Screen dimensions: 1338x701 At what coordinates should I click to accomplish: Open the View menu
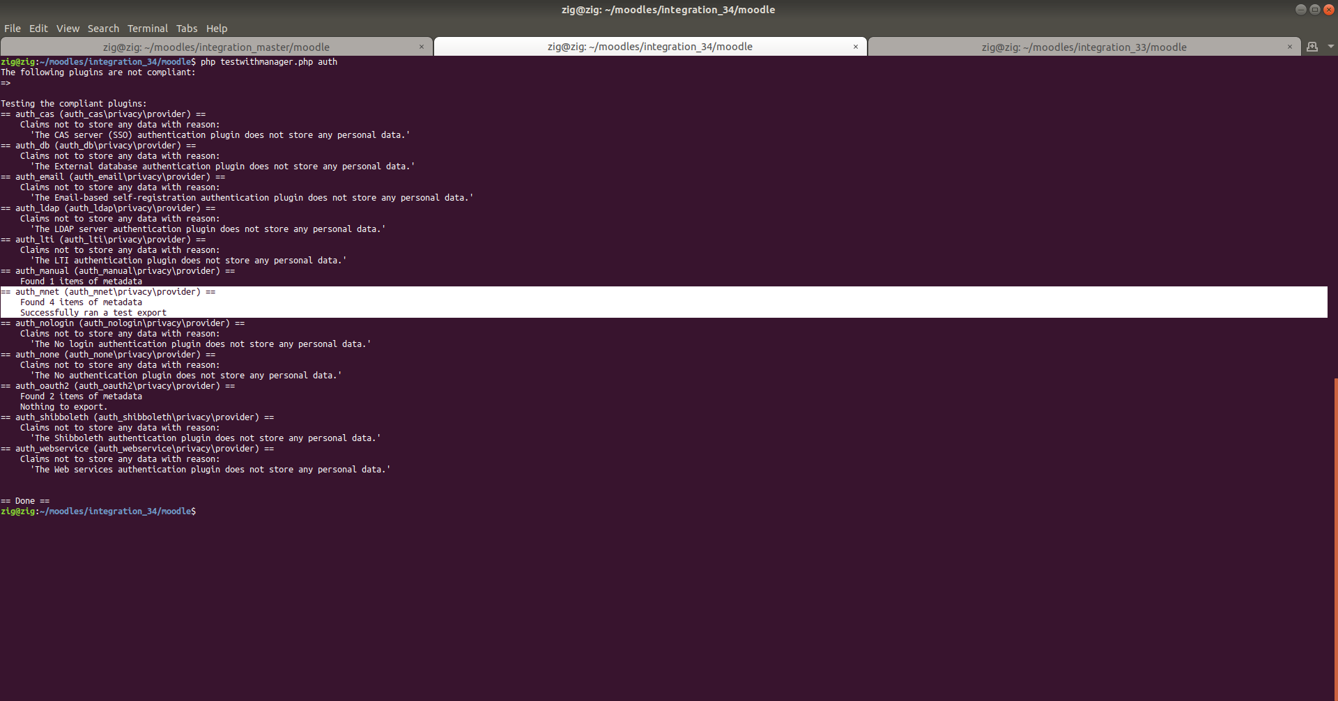click(68, 29)
